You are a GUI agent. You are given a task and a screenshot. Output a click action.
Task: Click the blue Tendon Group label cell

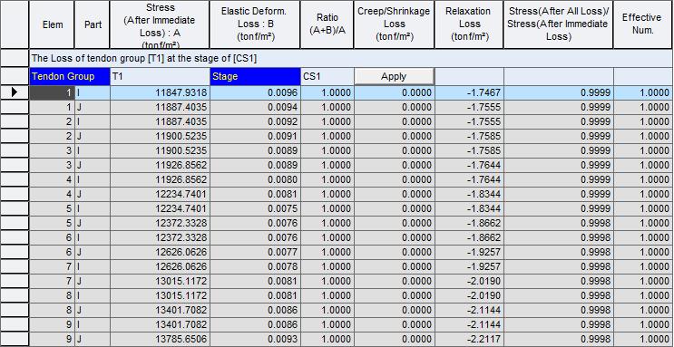click(70, 76)
